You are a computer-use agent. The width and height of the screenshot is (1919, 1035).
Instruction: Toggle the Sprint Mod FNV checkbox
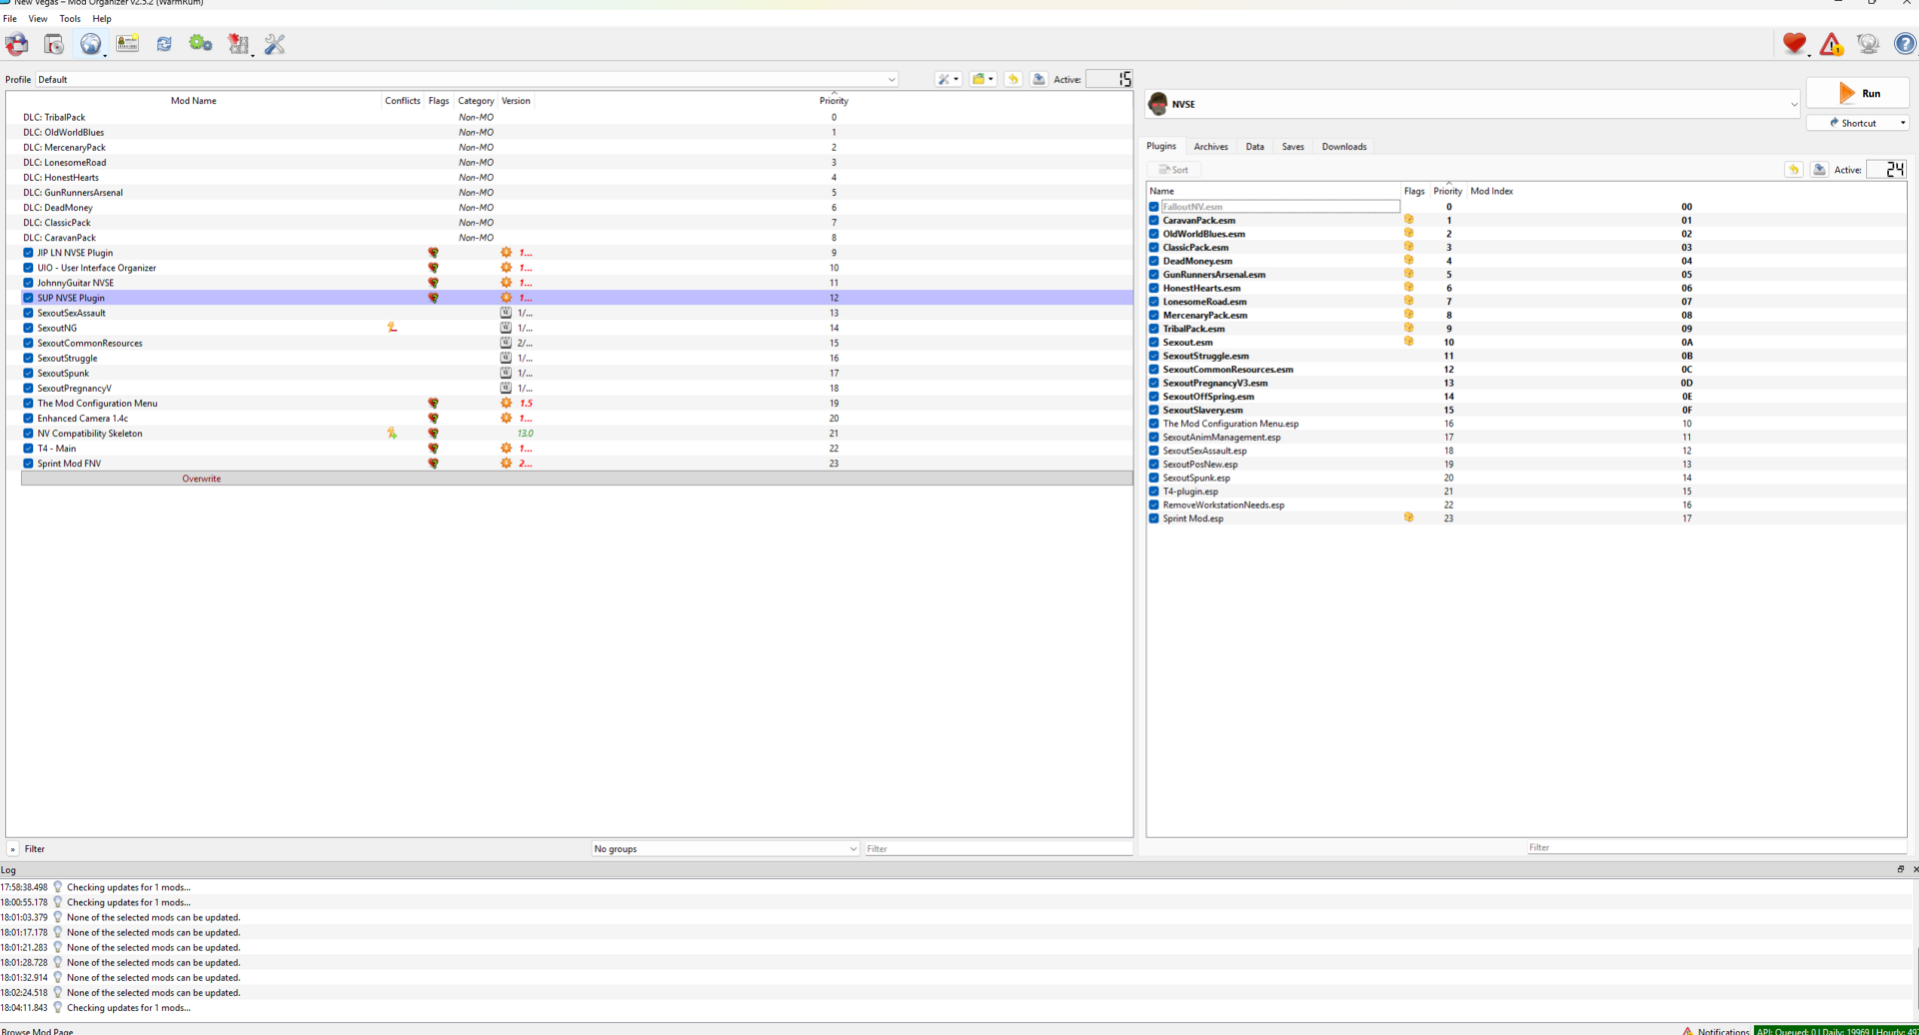[28, 464]
